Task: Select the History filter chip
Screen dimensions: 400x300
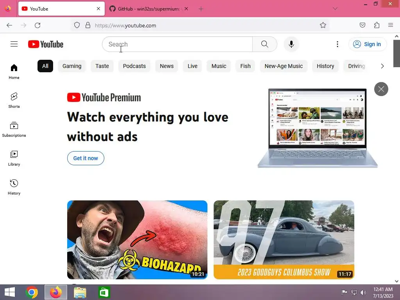Action: [325, 66]
